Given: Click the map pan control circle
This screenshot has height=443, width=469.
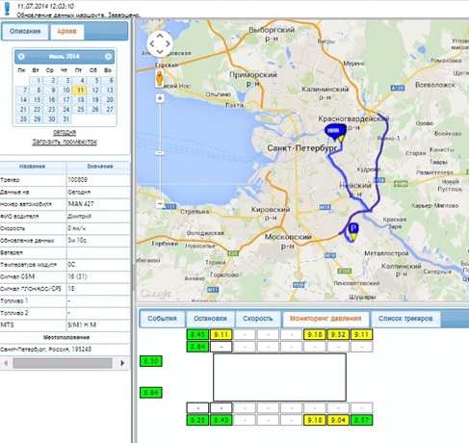Looking at the screenshot, I should 160,44.
